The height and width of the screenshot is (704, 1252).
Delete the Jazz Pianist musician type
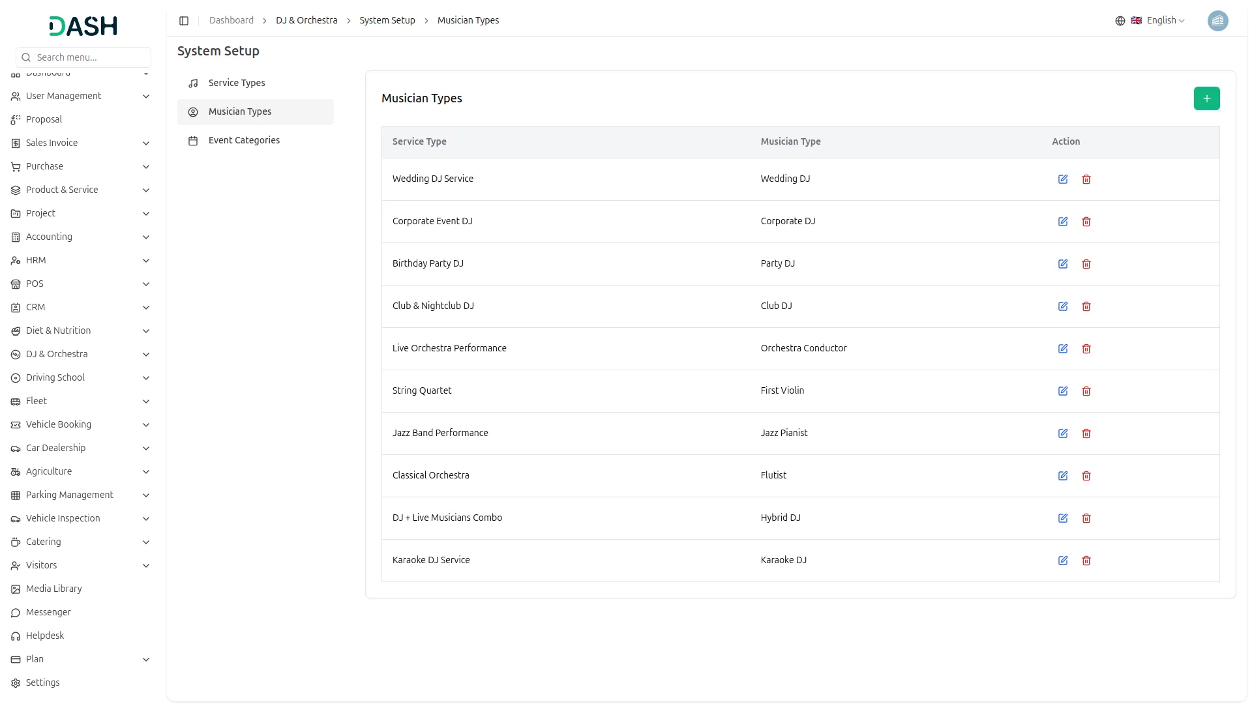tap(1086, 433)
